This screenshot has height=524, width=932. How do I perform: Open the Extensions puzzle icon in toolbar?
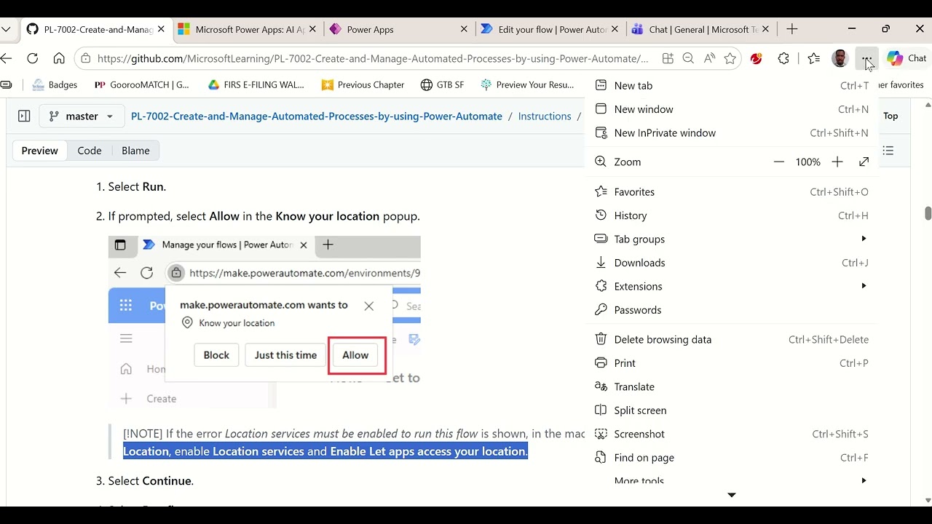click(783, 58)
